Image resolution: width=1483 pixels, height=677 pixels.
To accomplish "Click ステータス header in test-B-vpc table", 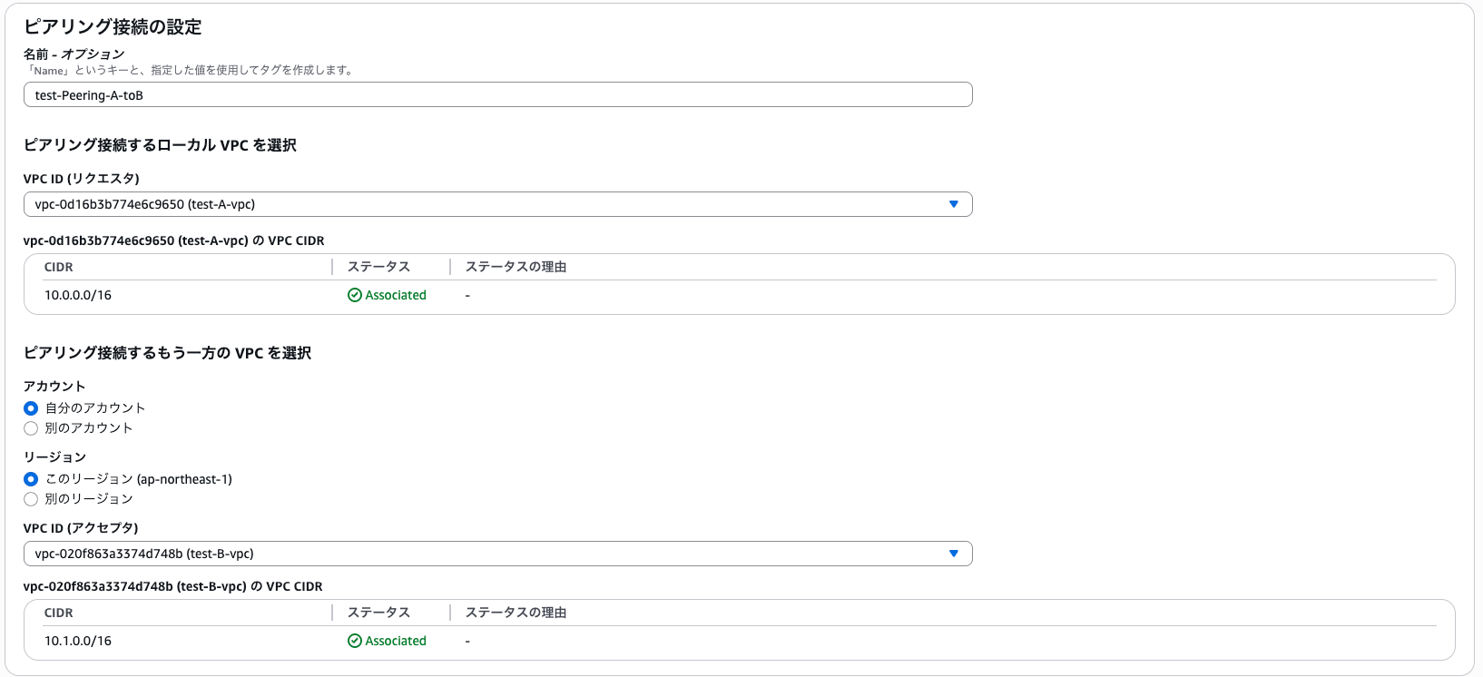I will pyautogui.click(x=378, y=613).
